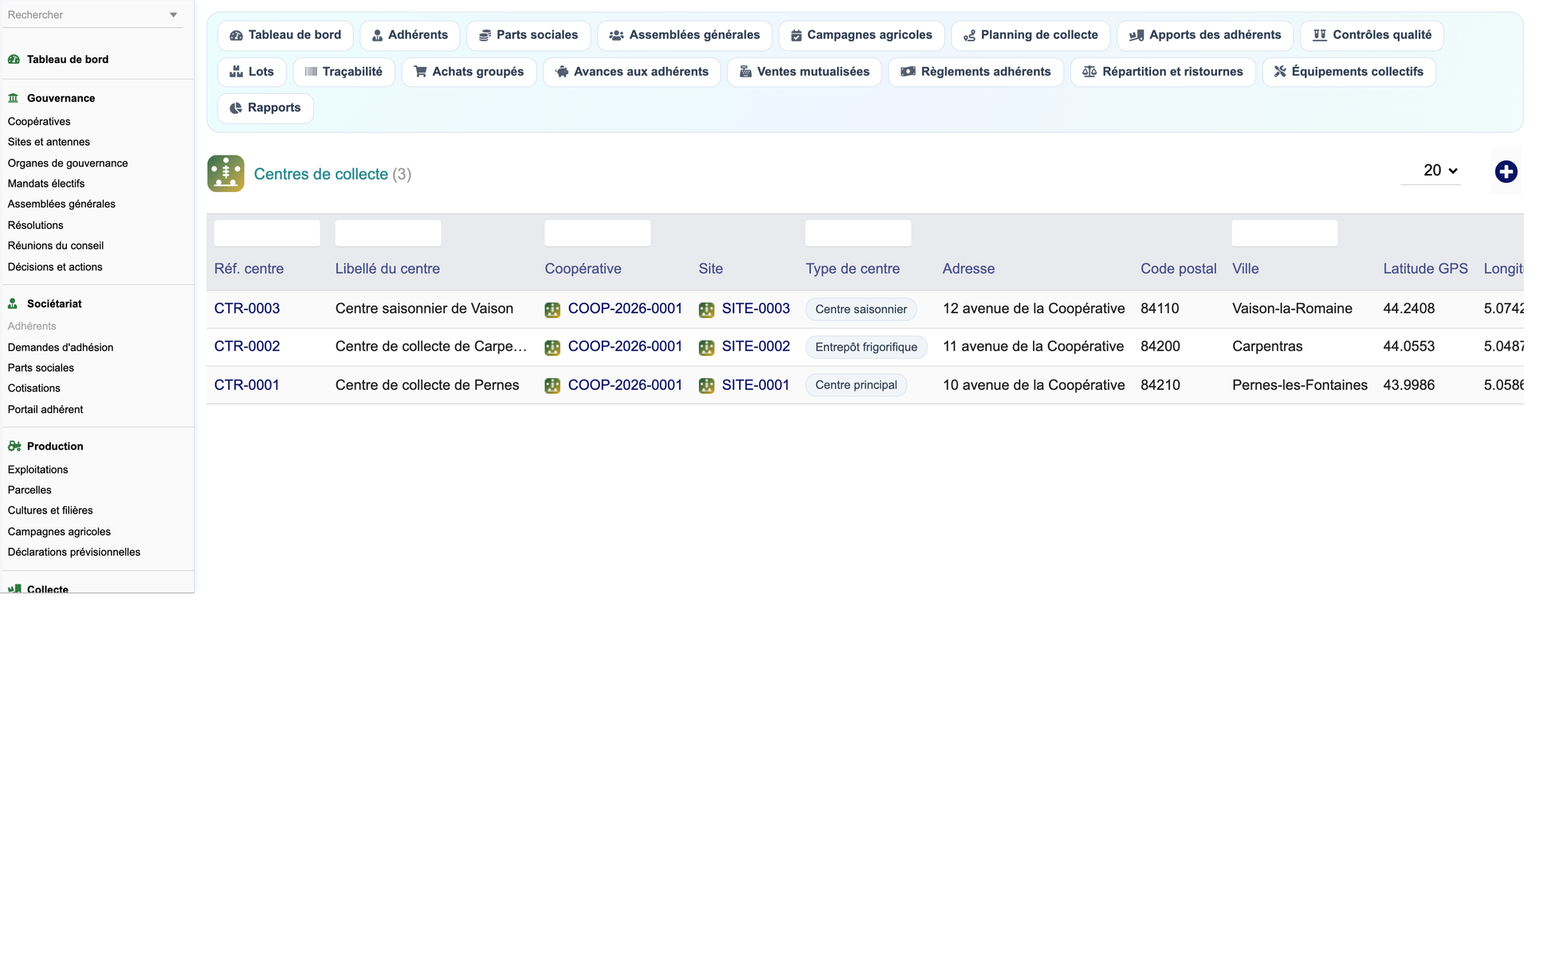1551x960 pixels.
Task: Click the Tableau de bord sidebar gauge icon
Action: click(14, 59)
